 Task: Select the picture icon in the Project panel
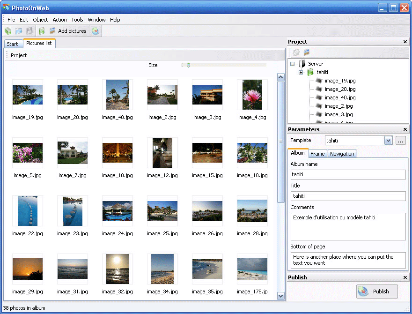(x=306, y=52)
